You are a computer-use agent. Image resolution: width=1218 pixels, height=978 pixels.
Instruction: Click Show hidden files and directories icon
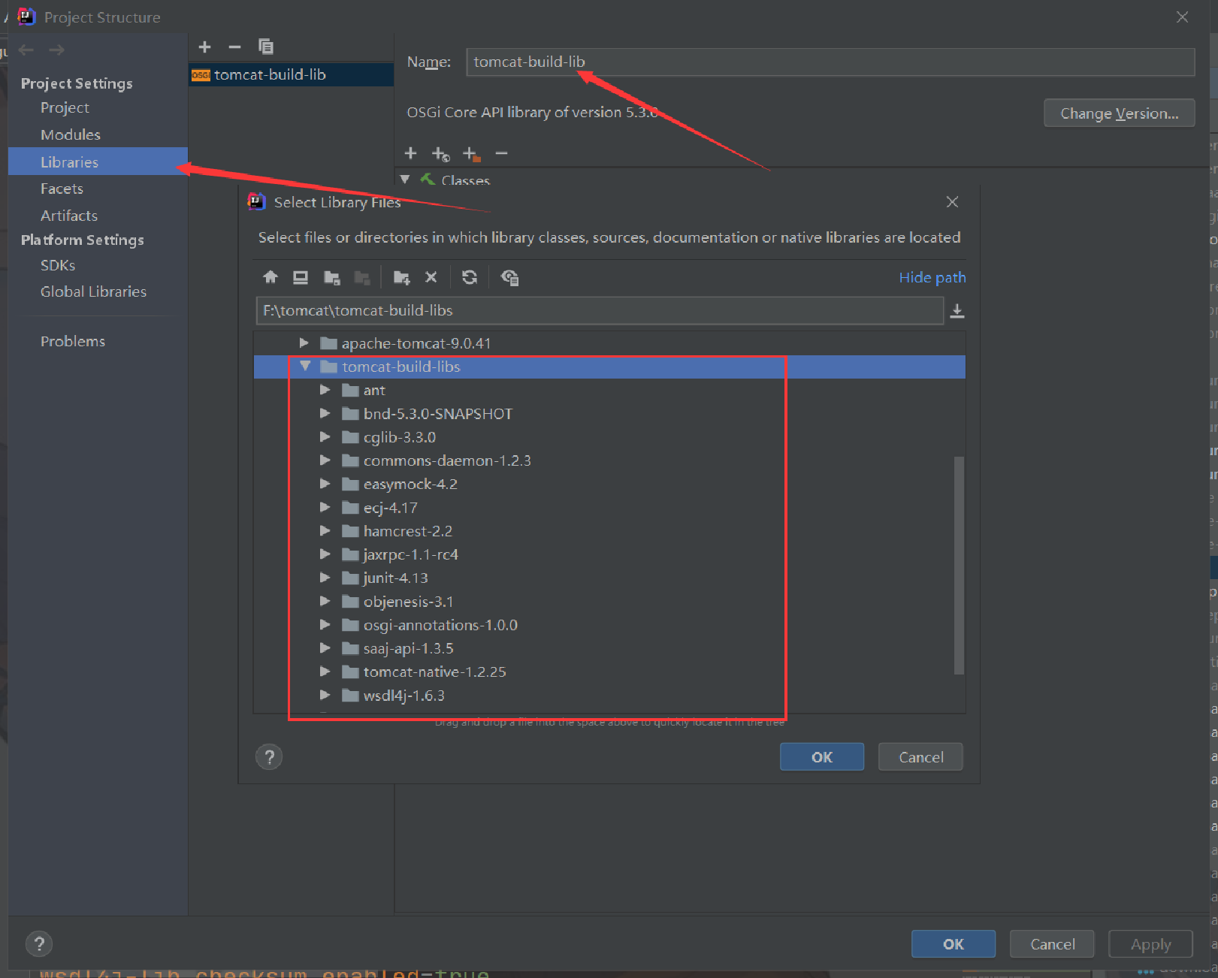click(x=509, y=277)
